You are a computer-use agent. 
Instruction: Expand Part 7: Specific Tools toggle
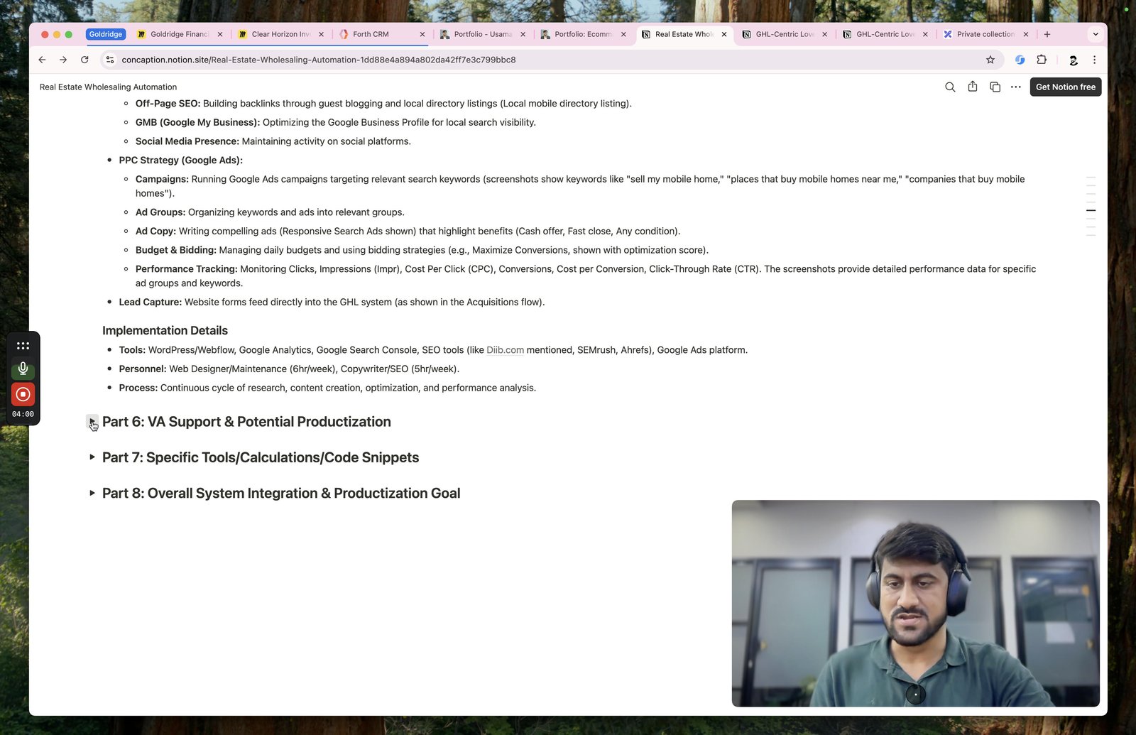click(x=92, y=457)
